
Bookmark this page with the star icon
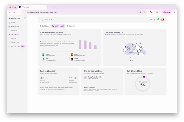click(144, 12)
